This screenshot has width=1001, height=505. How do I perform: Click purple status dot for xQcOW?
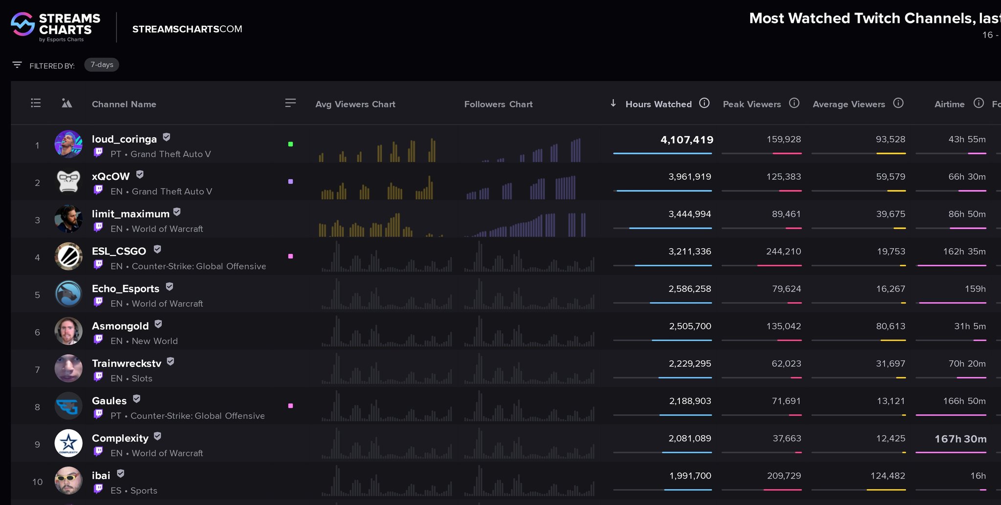pyautogui.click(x=290, y=181)
